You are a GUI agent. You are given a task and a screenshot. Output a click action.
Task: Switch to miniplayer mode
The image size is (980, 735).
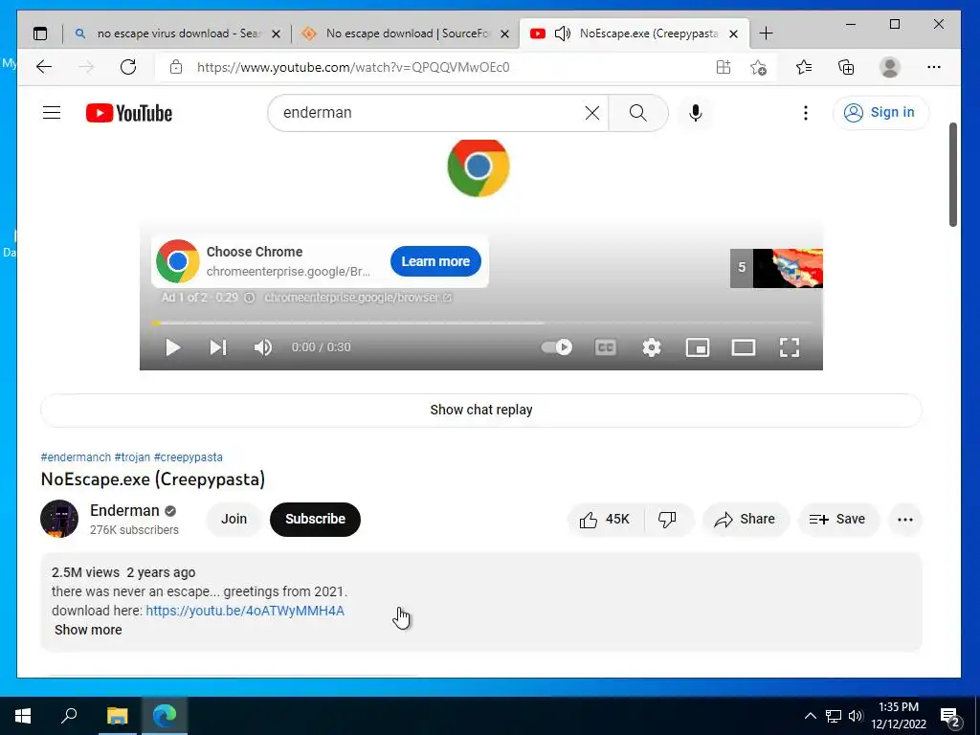698,347
